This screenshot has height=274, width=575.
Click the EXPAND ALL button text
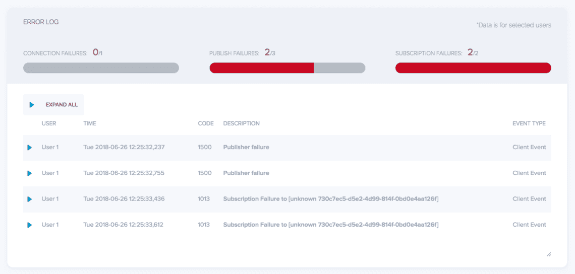click(62, 105)
